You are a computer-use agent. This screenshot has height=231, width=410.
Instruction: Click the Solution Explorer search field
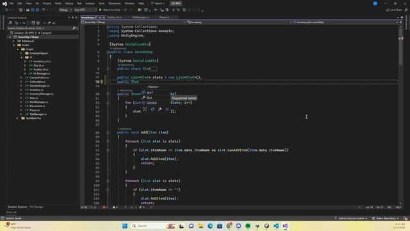pyautogui.click(x=39, y=28)
